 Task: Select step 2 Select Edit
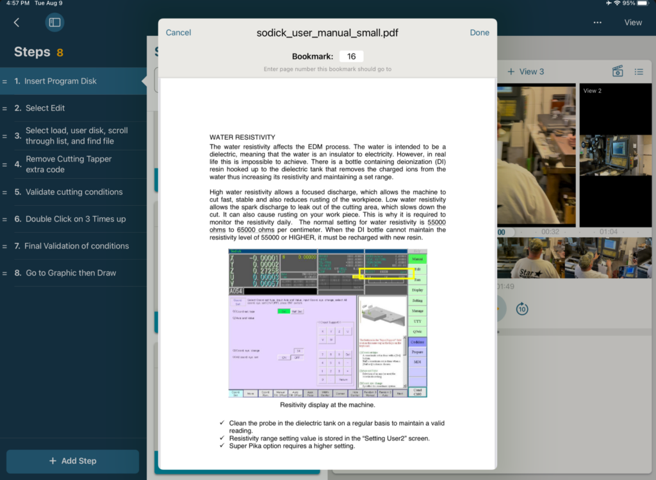(x=73, y=108)
